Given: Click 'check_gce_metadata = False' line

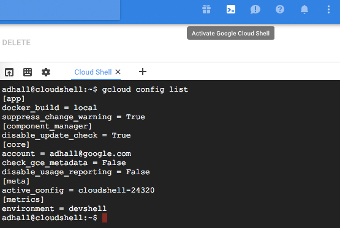Looking at the screenshot, I should coord(64,163).
